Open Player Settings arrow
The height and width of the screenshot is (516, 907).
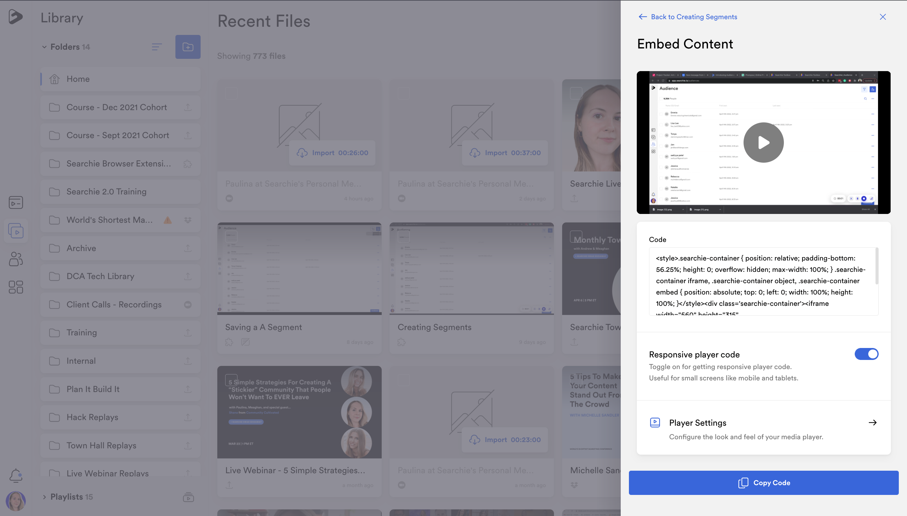coord(873,423)
